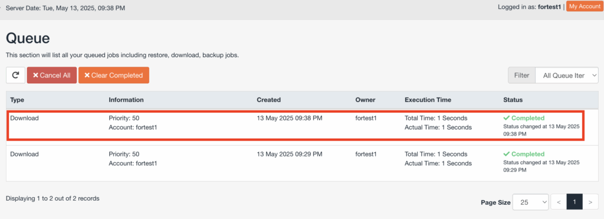Select page 1 in pagination
The image size is (604, 219).
575,202
